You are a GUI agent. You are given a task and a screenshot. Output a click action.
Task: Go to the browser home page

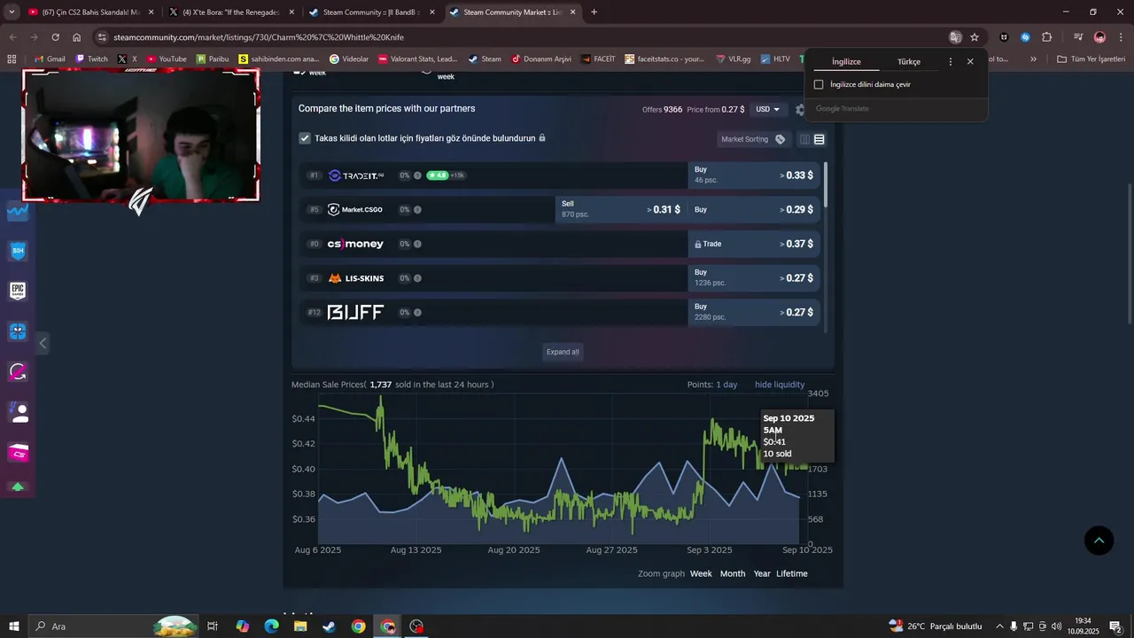77,37
